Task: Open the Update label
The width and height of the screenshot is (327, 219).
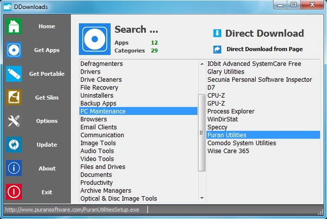Action: 47,144
